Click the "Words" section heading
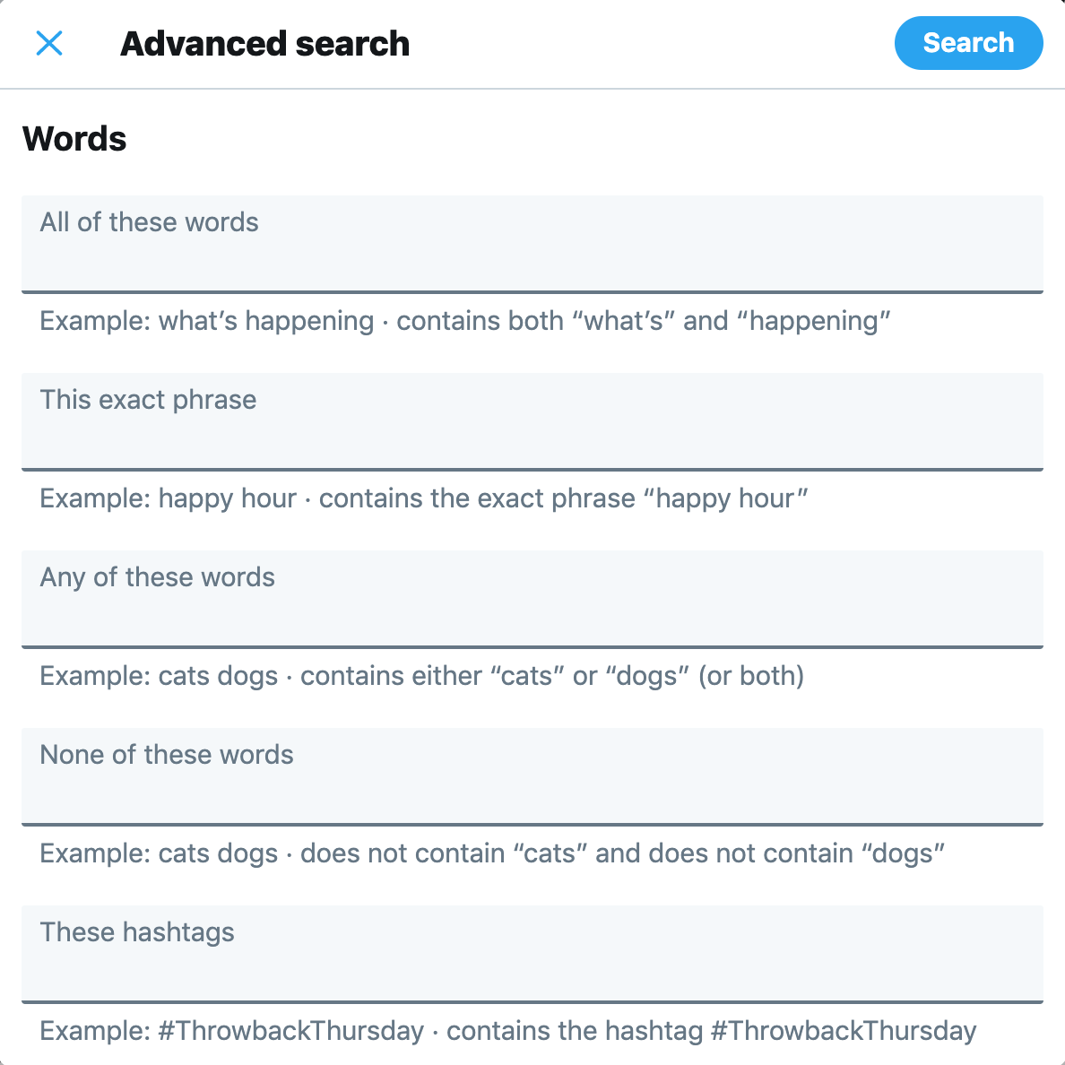The width and height of the screenshot is (1065, 1065). [x=74, y=139]
